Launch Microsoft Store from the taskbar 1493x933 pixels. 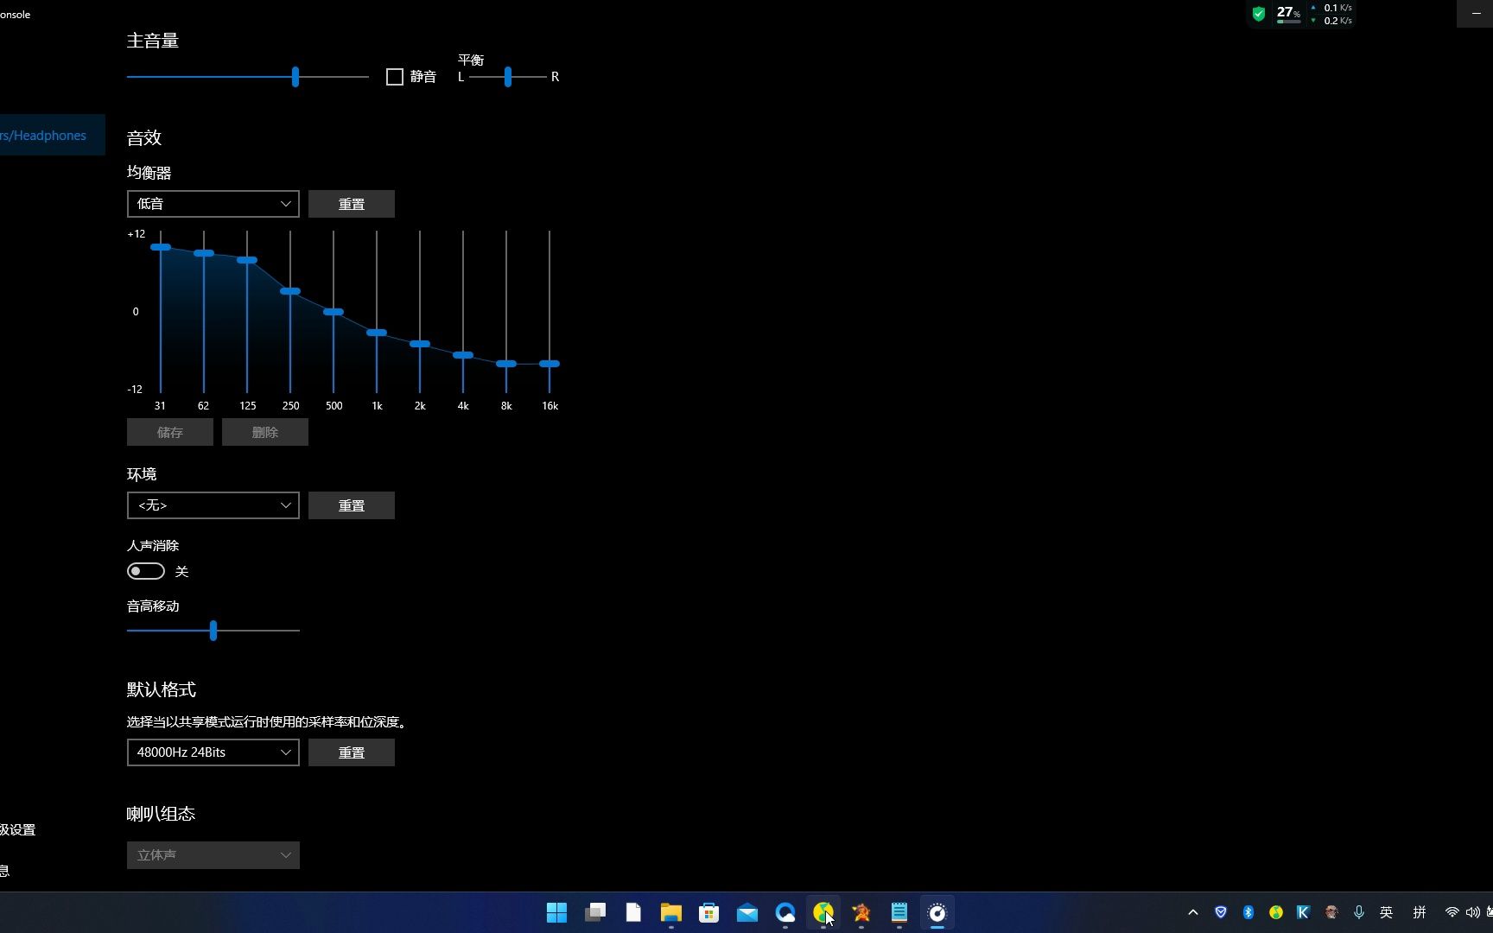tap(709, 912)
